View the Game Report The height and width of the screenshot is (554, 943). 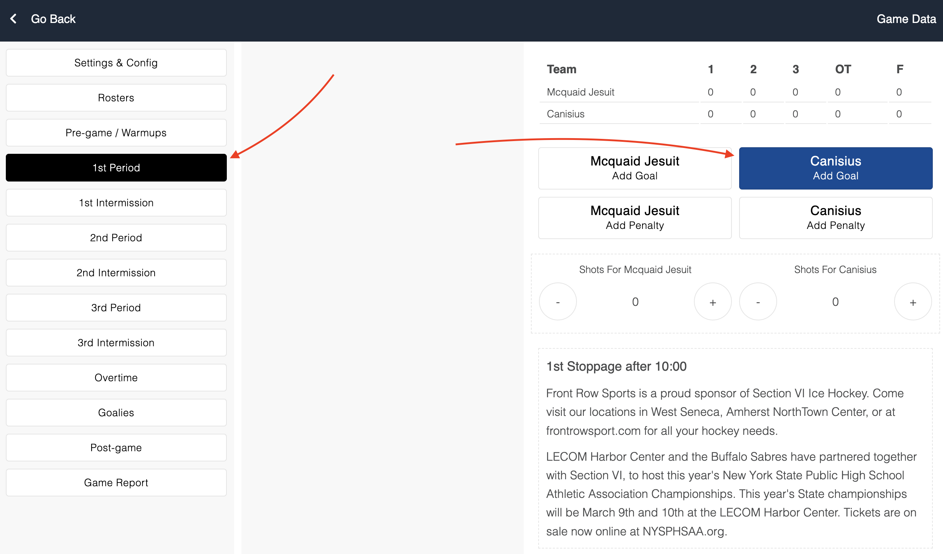click(x=116, y=483)
